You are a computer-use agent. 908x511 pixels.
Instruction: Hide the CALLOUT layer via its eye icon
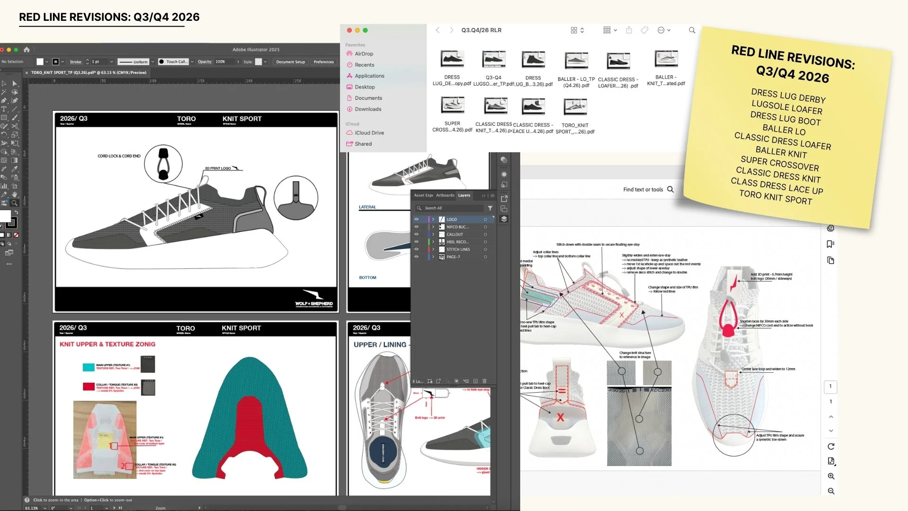pyautogui.click(x=417, y=234)
